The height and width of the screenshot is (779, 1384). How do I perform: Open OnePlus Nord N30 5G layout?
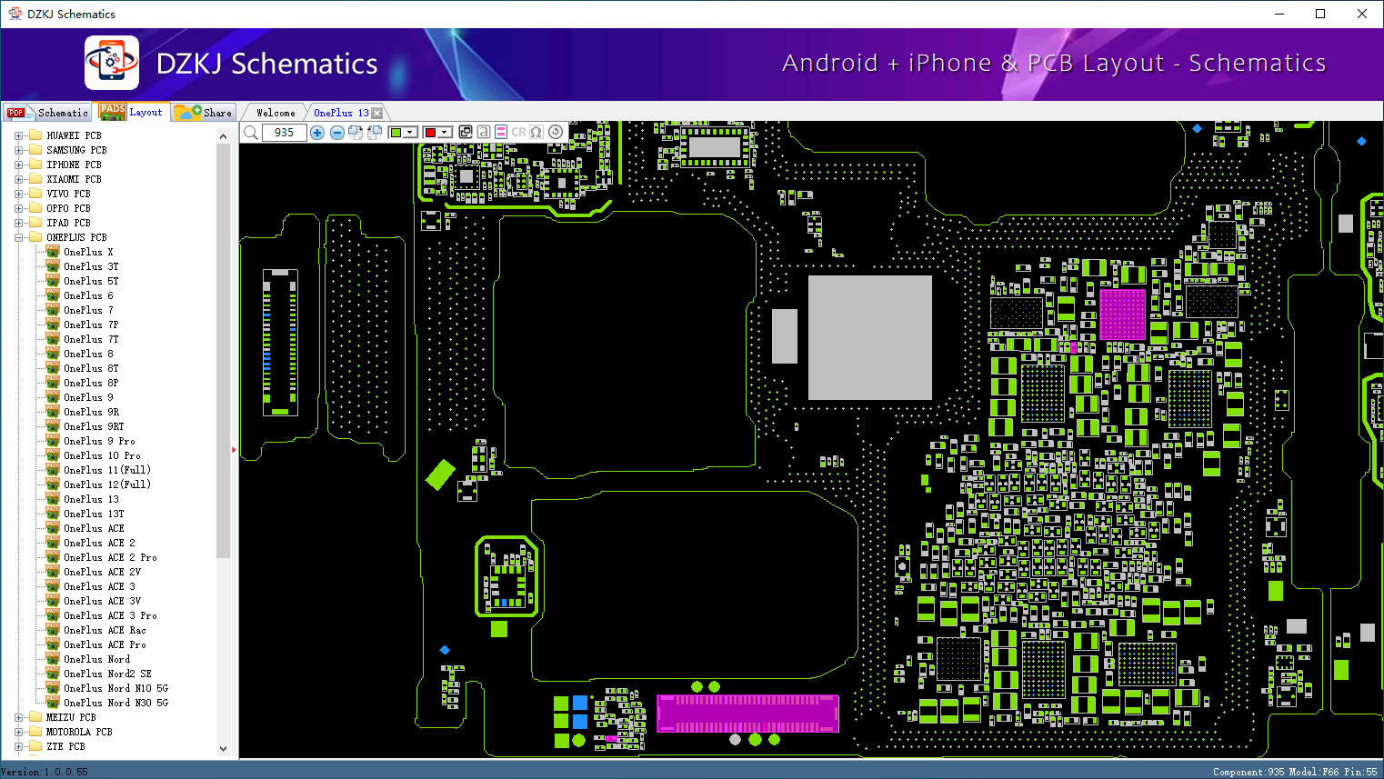115,703
